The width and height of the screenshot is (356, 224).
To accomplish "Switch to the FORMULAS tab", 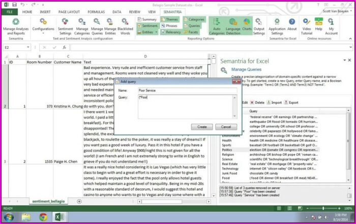I will tap(96, 12).
